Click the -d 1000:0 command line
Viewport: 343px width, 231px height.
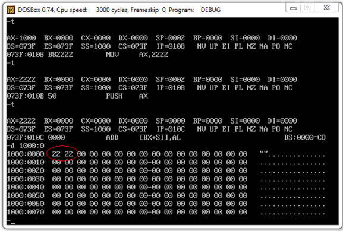click(26, 145)
